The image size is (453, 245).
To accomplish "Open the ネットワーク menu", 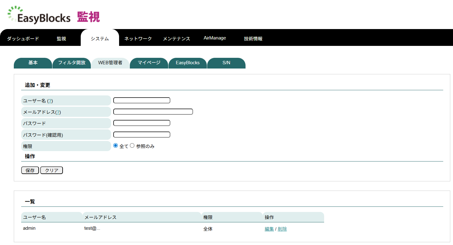I will pos(137,38).
